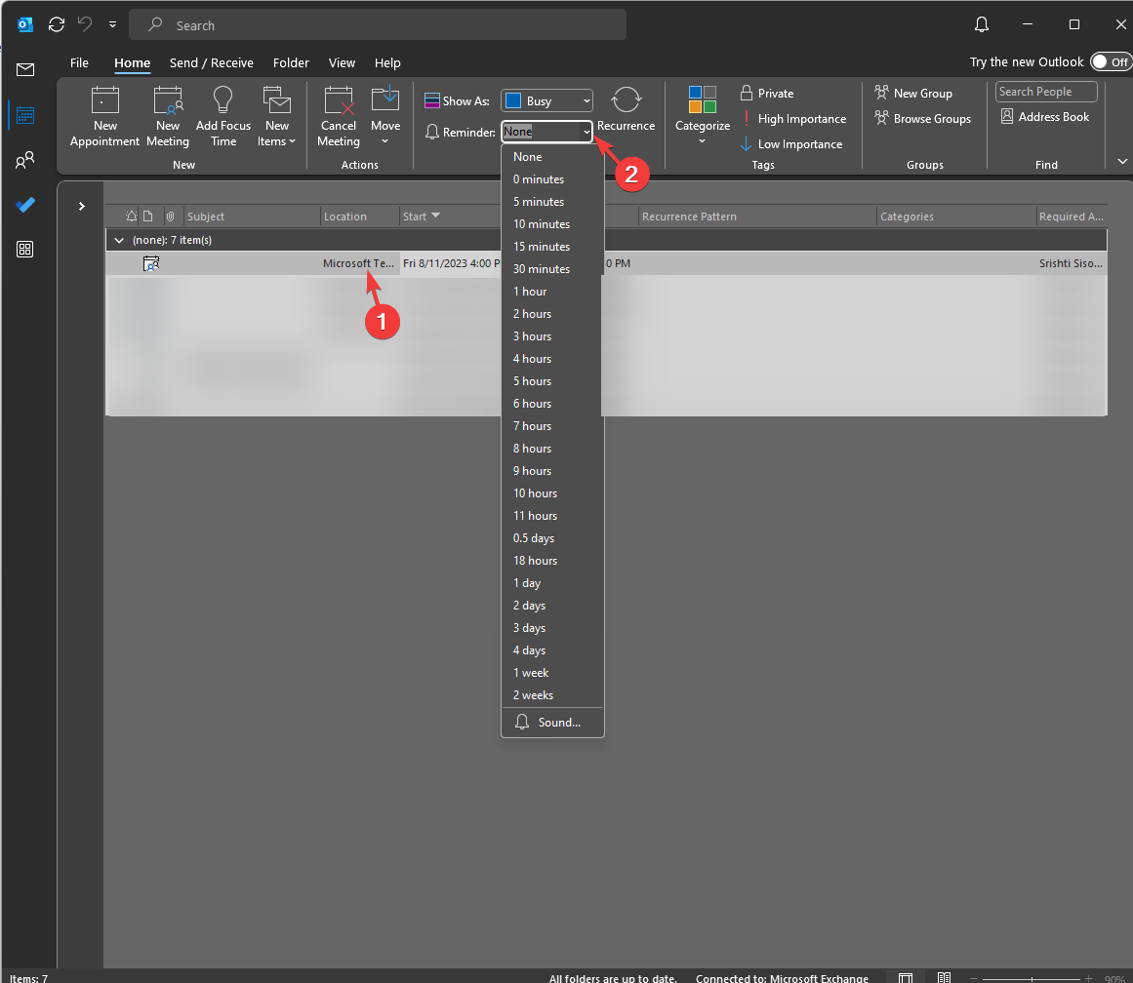
Task: Set High Importance tag
Action: (x=793, y=118)
